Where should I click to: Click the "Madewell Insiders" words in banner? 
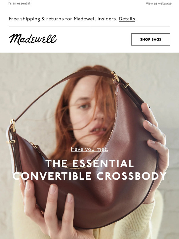pos(95,19)
